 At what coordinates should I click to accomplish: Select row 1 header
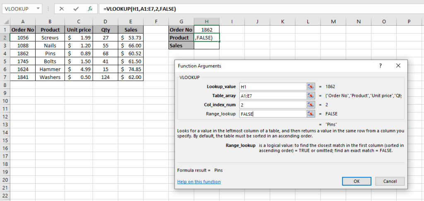point(5,30)
